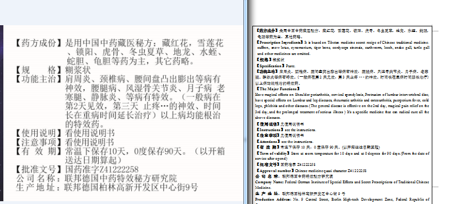Click the bold 【药方成份】 heading in the right document

267,30
